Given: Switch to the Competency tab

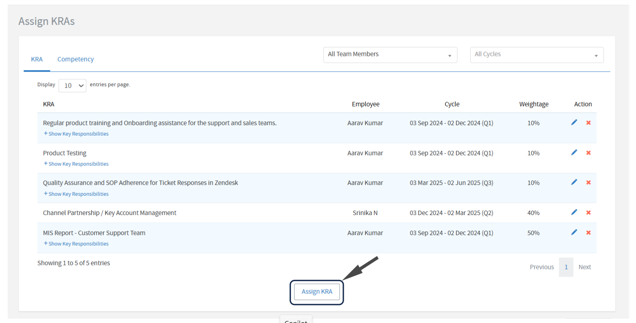Looking at the screenshot, I should click(75, 59).
